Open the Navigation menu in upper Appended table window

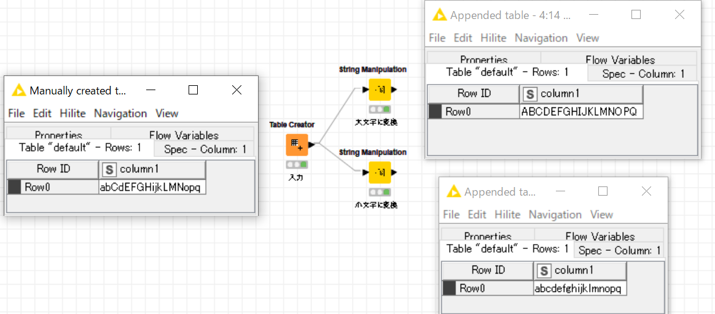tap(541, 38)
